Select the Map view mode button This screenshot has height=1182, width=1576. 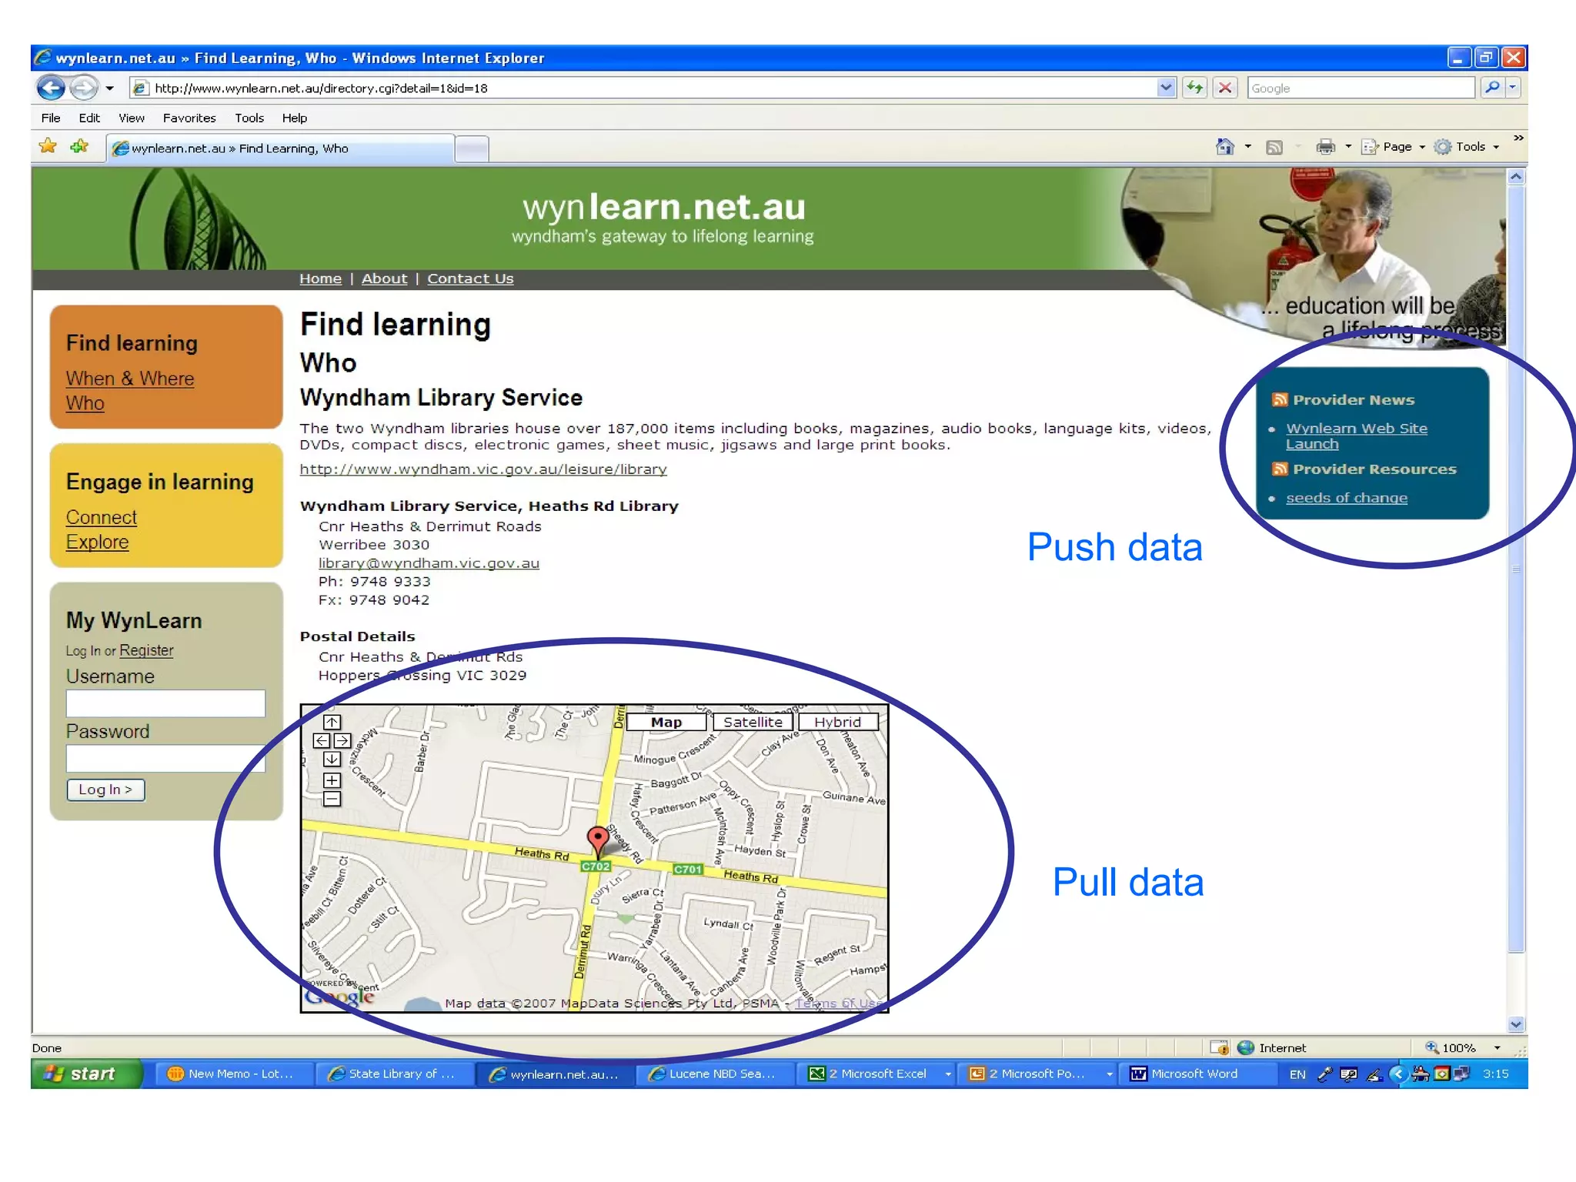click(666, 722)
